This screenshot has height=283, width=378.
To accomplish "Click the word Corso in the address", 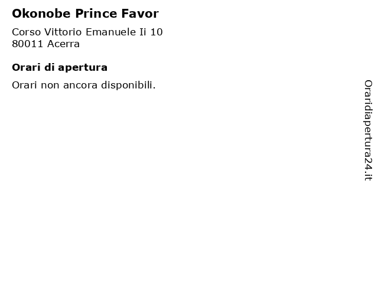I will pos(27,32).
